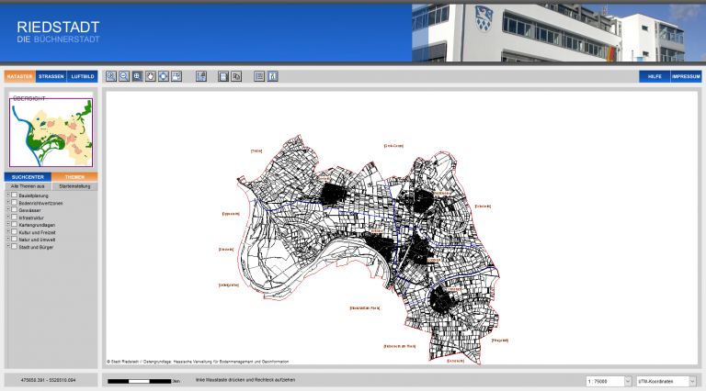
Task: Click the Bauleitplanung theme label
Action: pyautogui.click(x=33, y=195)
